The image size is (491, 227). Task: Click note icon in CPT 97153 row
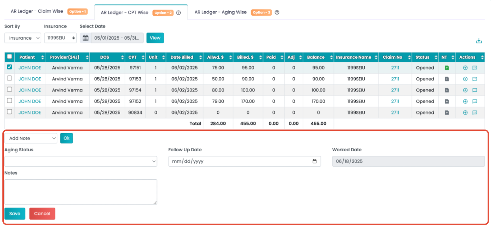(x=447, y=79)
